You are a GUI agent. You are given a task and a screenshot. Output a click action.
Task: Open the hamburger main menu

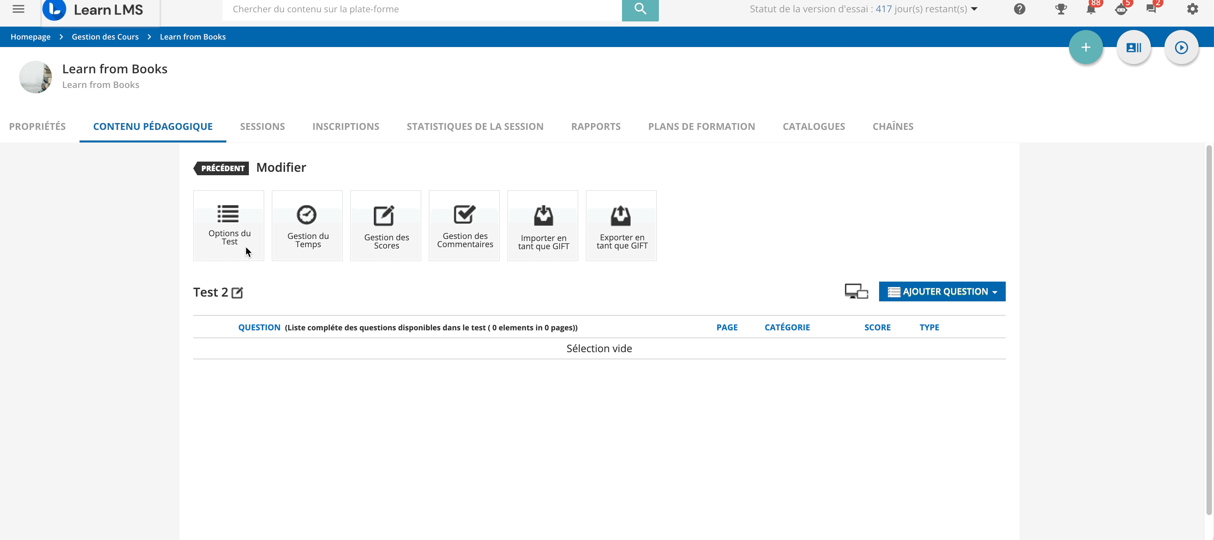pos(18,9)
